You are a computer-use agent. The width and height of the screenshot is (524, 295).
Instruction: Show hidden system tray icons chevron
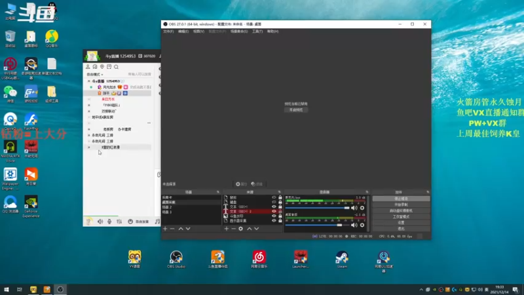tap(421, 290)
